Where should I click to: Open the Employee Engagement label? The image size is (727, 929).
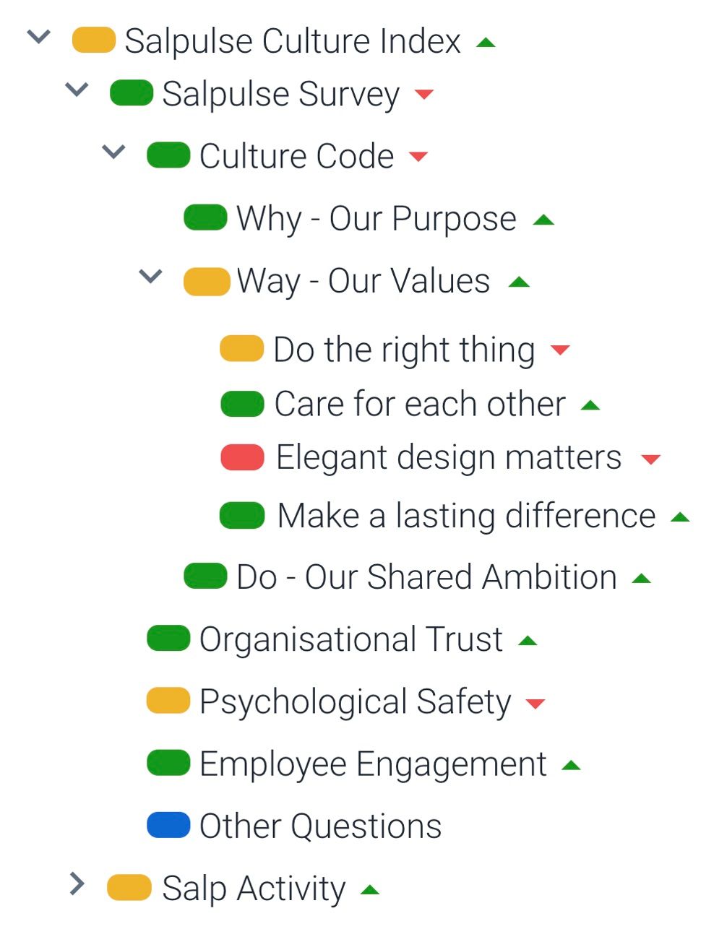coord(373,764)
